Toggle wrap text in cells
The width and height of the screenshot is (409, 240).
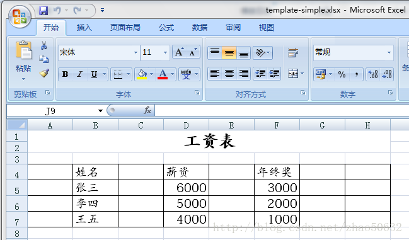click(x=293, y=53)
